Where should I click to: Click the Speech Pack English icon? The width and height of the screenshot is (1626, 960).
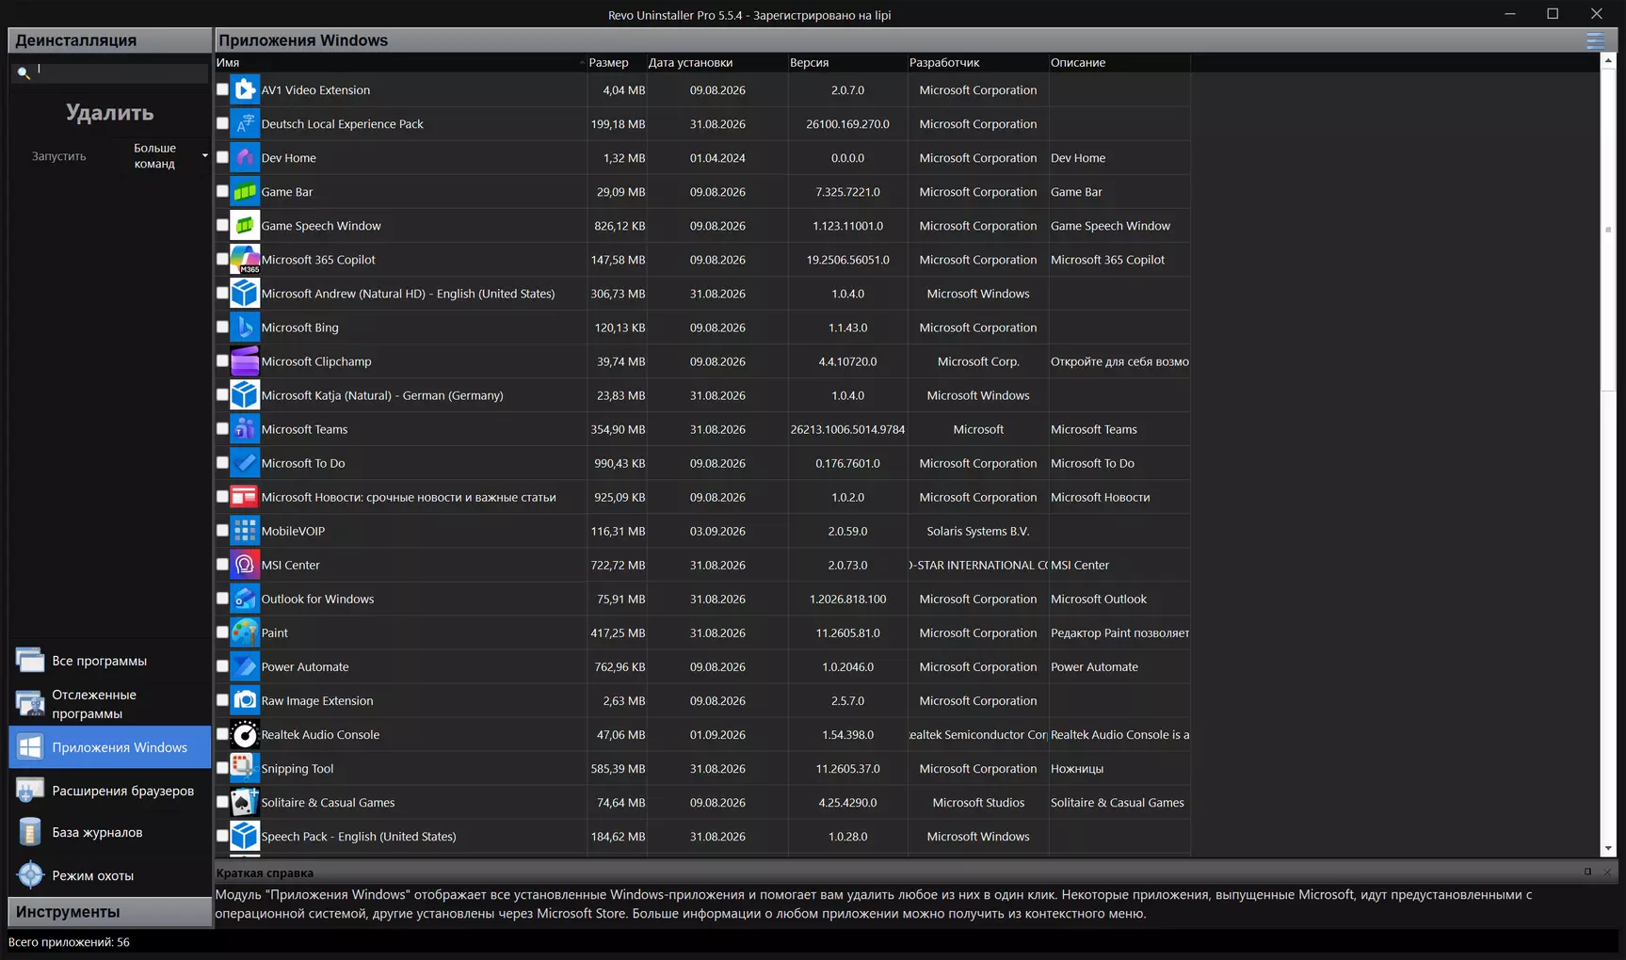pyautogui.click(x=245, y=835)
